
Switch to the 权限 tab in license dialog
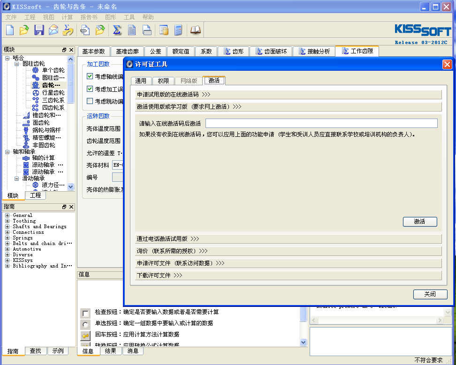(x=163, y=81)
